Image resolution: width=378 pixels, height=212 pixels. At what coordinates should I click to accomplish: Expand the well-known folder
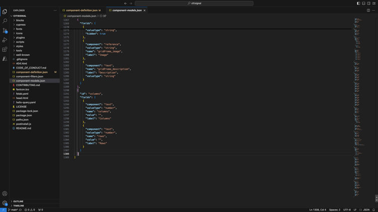(x=23, y=55)
